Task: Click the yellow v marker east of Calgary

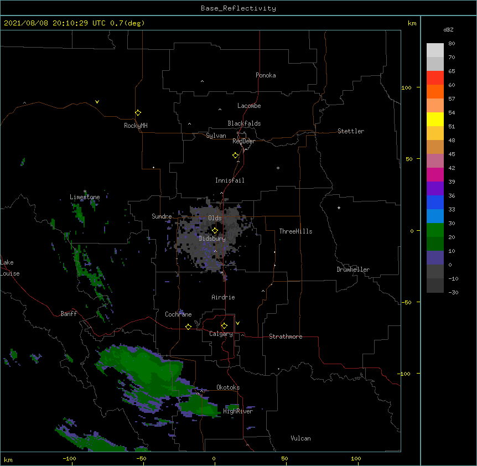Action: pos(237,323)
